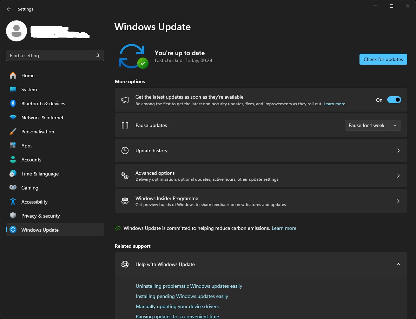Click the Gaming controller icon
The image size is (416, 319).
click(13, 187)
